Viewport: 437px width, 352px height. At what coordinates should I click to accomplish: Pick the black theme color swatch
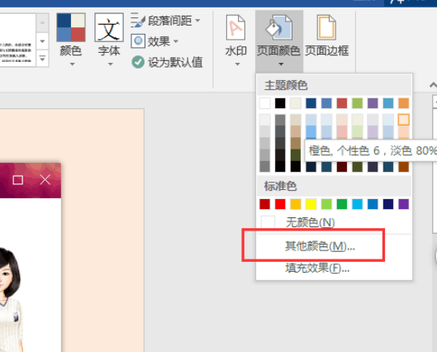point(280,103)
